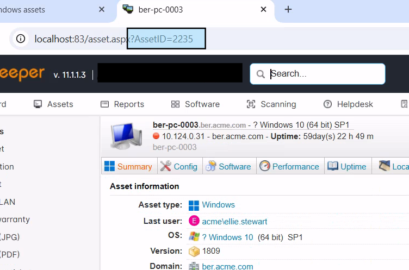Image resolution: width=409 pixels, height=270 pixels.
Task: Click the search magnifier icon
Action: (261, 74)
